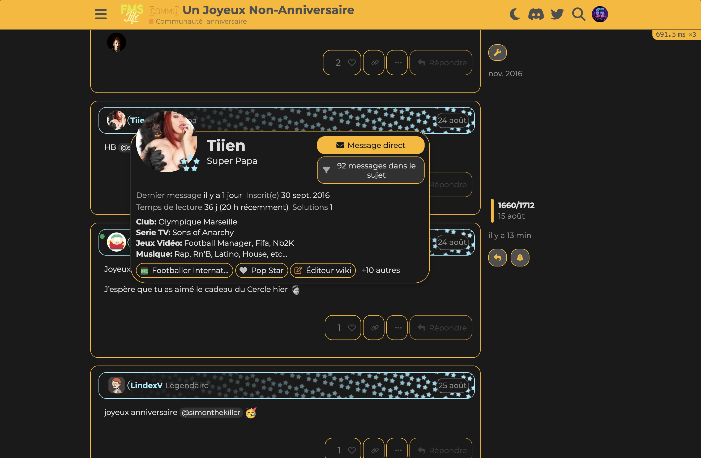Like the LindexV post heart

(352, 450)
